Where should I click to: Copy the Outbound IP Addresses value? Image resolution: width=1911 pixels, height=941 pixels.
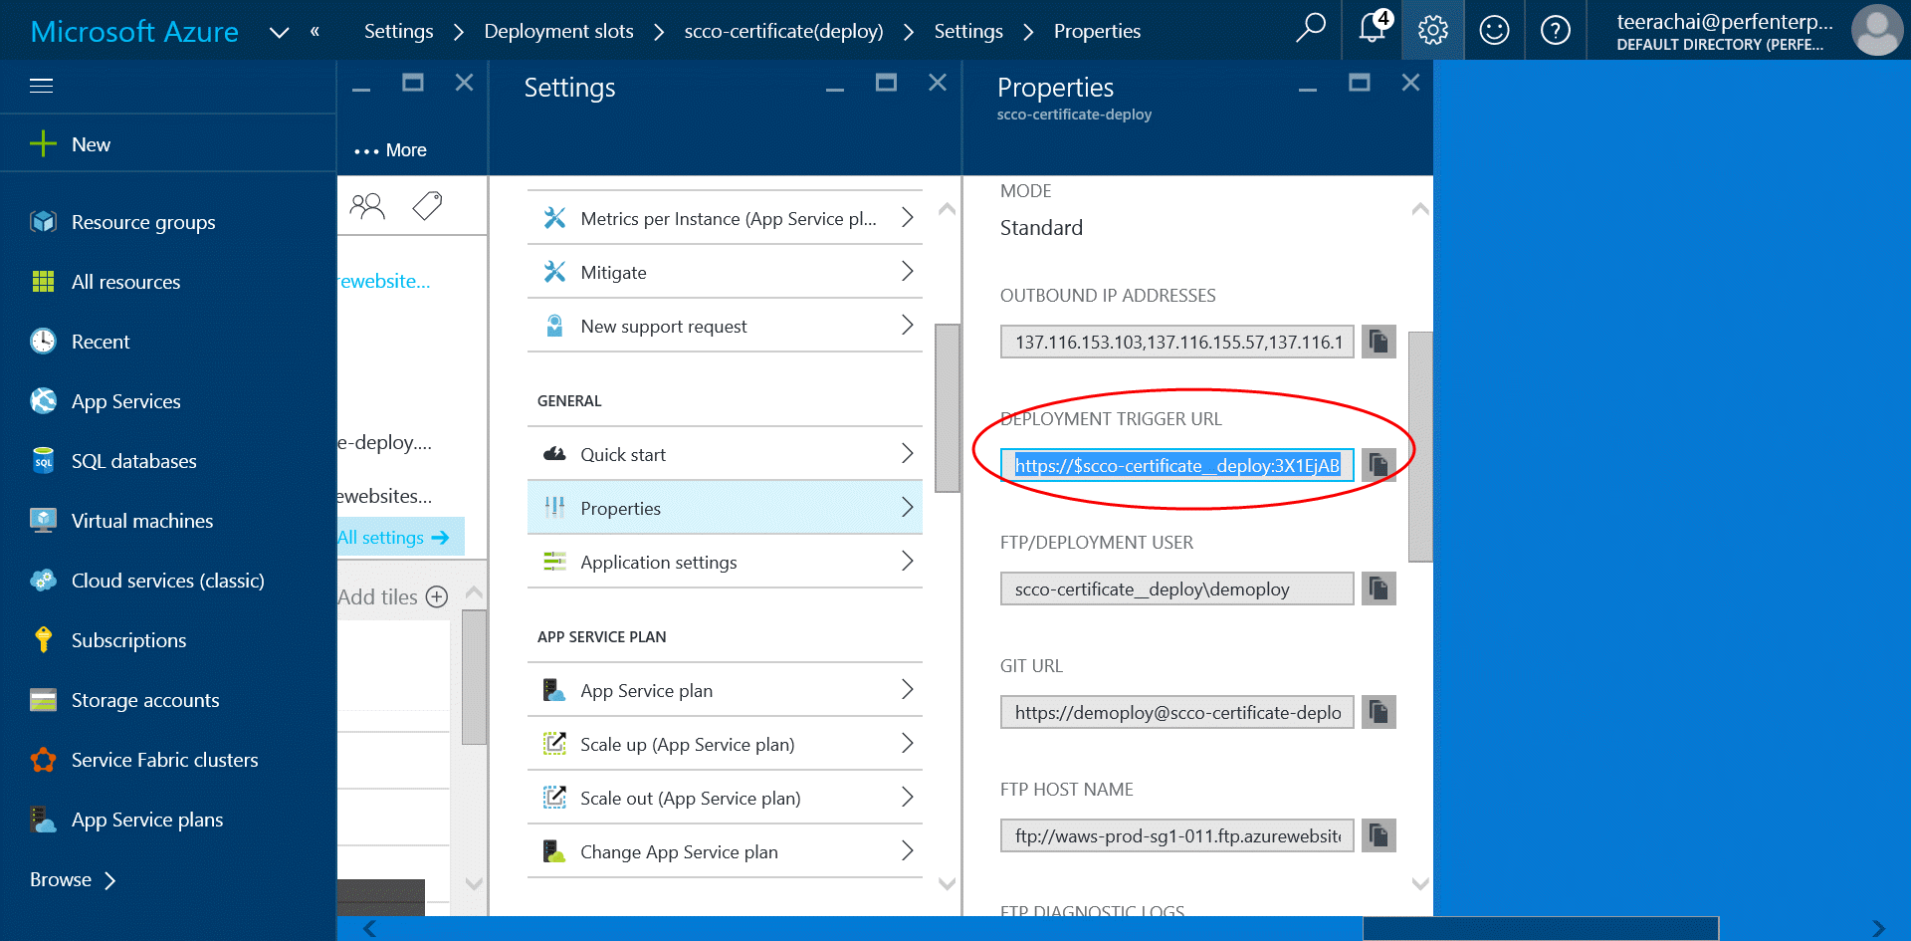(x=1379, y=342)
